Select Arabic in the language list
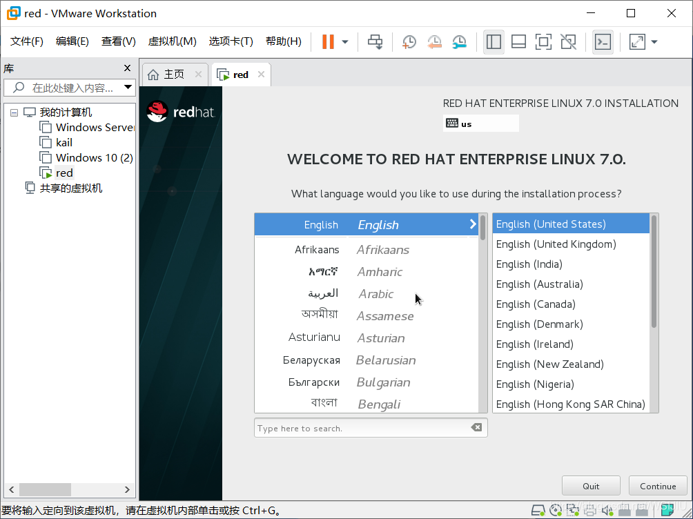 click(367, 294)
